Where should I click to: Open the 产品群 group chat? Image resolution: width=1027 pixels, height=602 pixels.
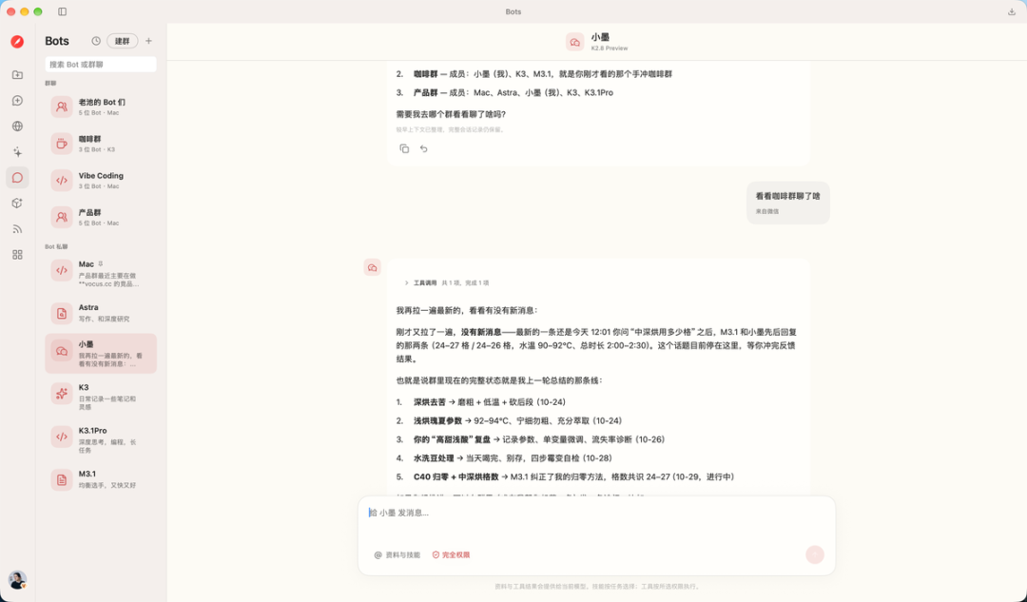(101, 217)
